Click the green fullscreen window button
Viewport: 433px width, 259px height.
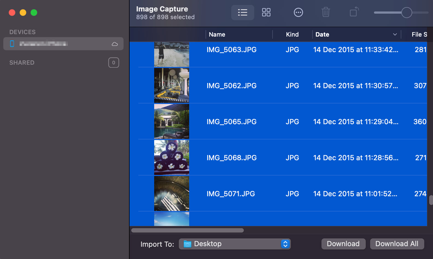click(x=34, y=13)
